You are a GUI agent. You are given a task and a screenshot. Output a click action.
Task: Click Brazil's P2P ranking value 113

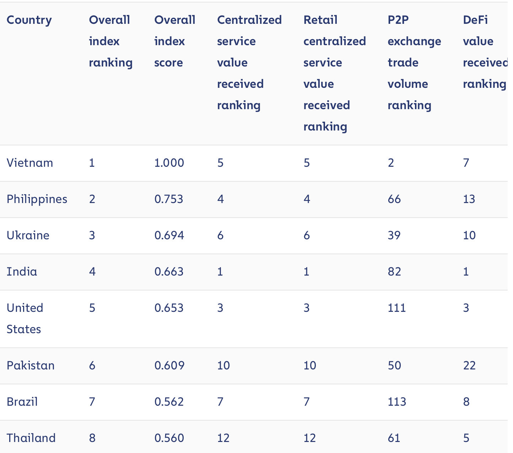(x=397, y=402)
